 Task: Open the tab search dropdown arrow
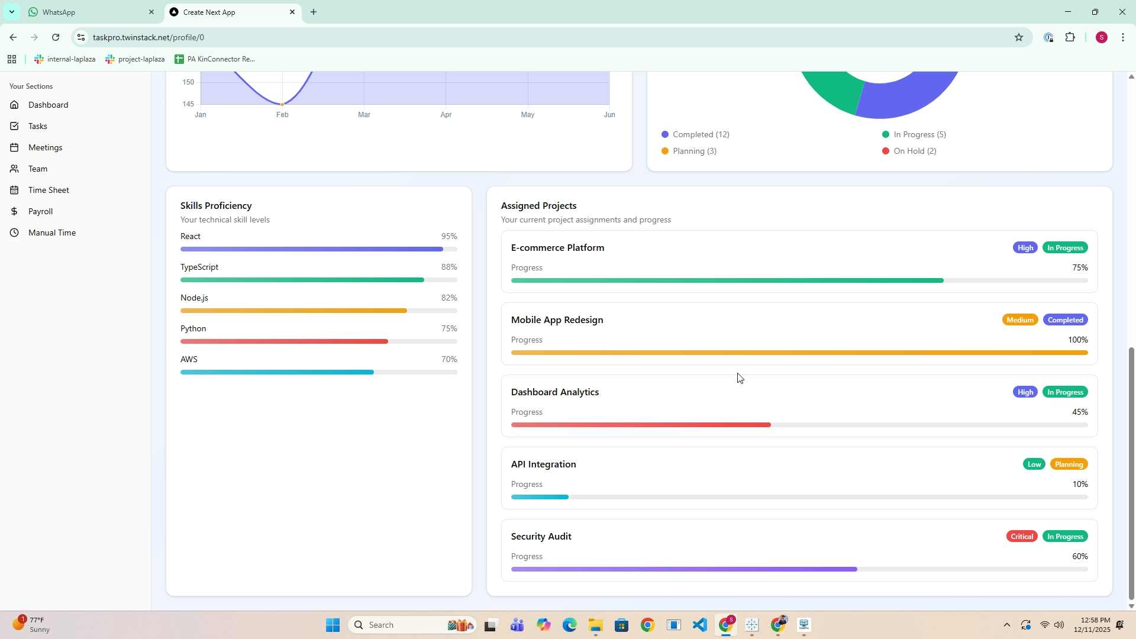point(11,12)
